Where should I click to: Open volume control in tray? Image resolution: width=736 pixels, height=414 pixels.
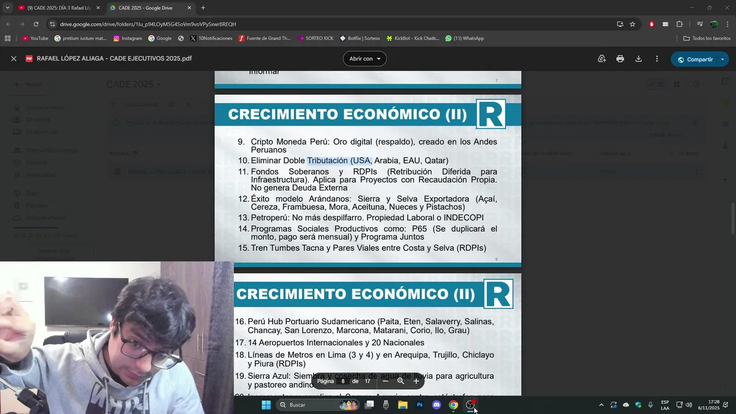tap(689, 405)
